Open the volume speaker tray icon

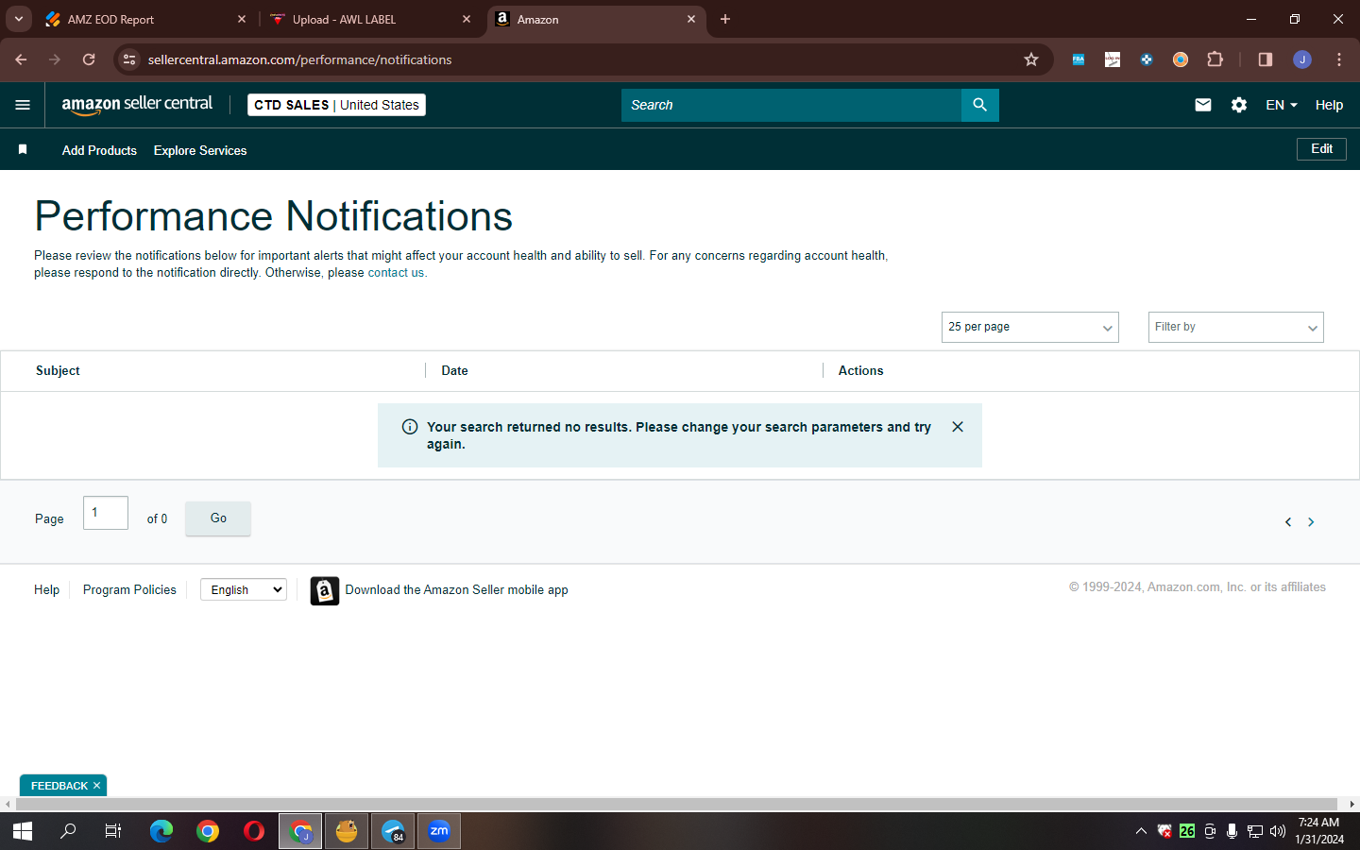[1278, 831]
